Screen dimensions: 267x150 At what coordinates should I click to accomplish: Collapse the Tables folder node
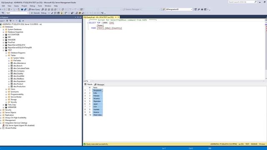6,55
